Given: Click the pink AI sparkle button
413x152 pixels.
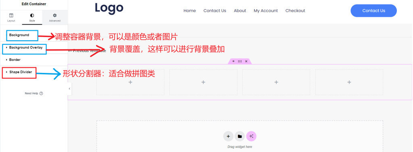Looking at the screenshot, I should [x=251, y=136].
